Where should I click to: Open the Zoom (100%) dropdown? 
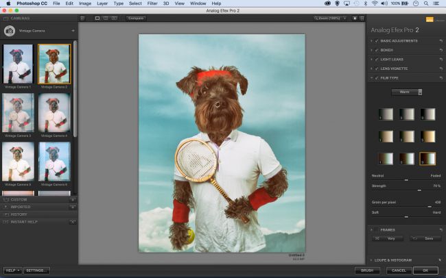330,18
